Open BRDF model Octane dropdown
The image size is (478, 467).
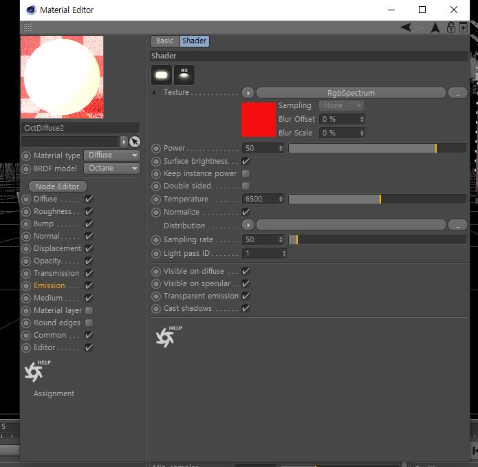(x=112, y=169)
